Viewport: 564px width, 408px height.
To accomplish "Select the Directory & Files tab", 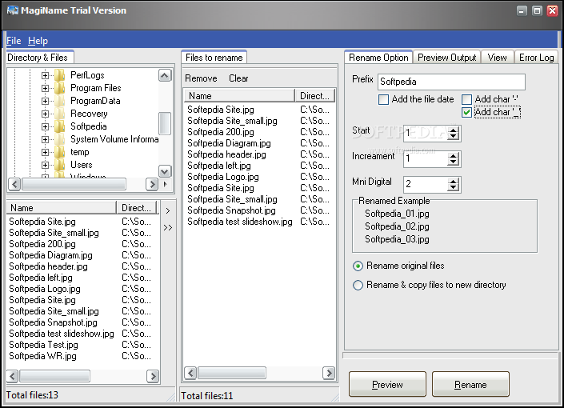I will (x=40, y=58).
